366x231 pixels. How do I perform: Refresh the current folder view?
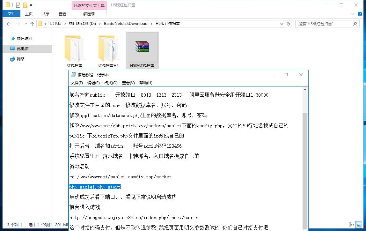point(288,24)
